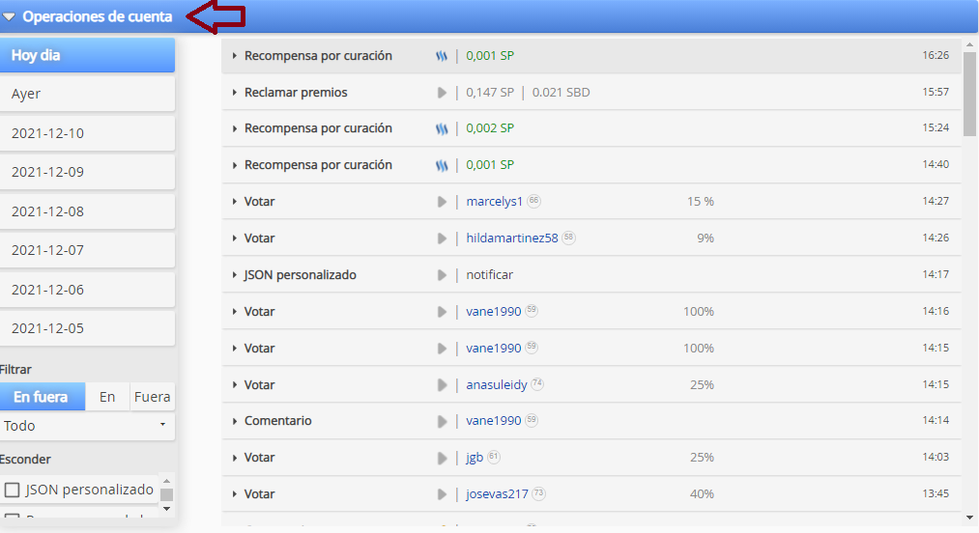Click Steem icon in the 15:24 reward row
The width and height of the screenshot is (979, 533).
(x=442, y=128)
